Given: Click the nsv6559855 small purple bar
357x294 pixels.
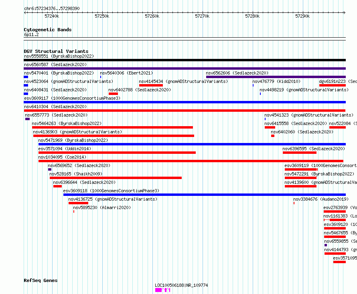Looking at the screenshot, I should click(x=326, y=245).
